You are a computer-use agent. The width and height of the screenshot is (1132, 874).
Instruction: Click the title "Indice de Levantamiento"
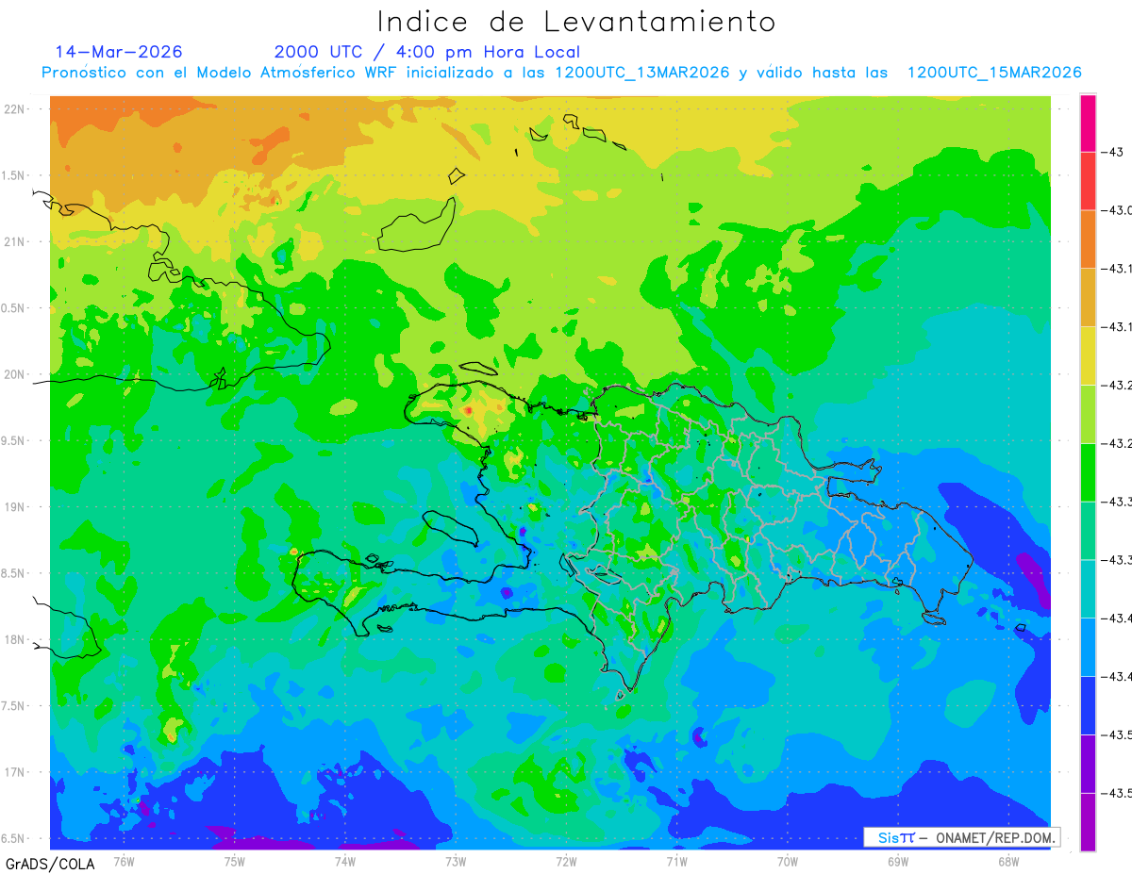(576, 21)
